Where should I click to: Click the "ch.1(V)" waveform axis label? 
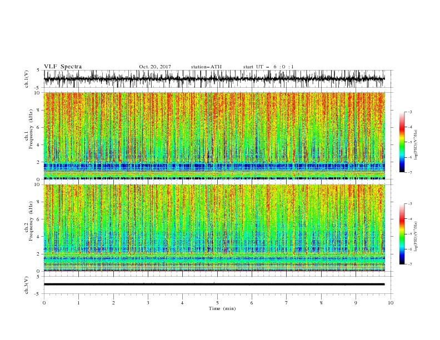[x=27, y=79]
